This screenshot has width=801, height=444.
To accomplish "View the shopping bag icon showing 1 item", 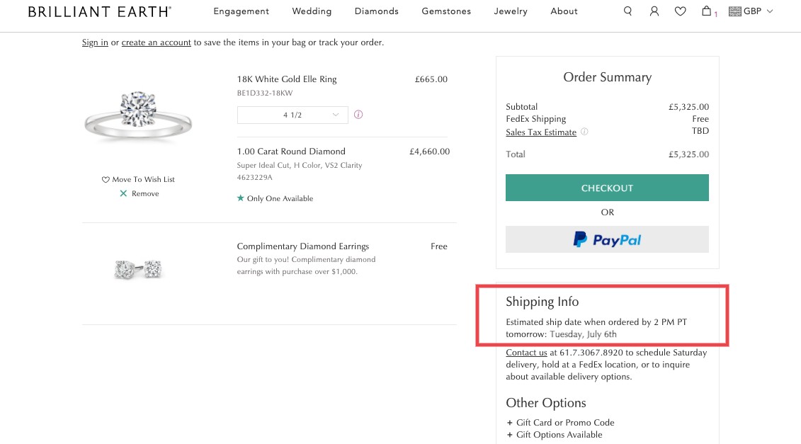I will 706,11.
